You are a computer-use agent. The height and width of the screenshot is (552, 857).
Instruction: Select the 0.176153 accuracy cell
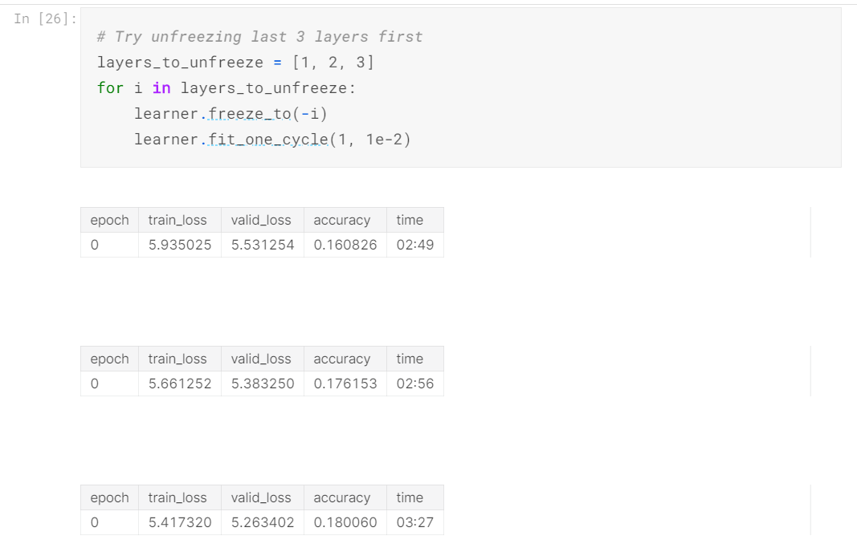[345, 384]
